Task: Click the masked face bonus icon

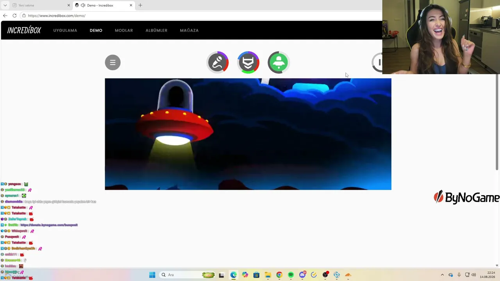Action: 248,62
